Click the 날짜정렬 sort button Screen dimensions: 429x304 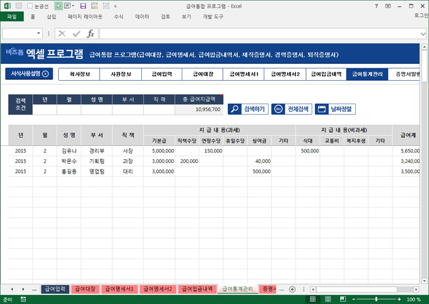pyautogui.click(x=335, y=109)
